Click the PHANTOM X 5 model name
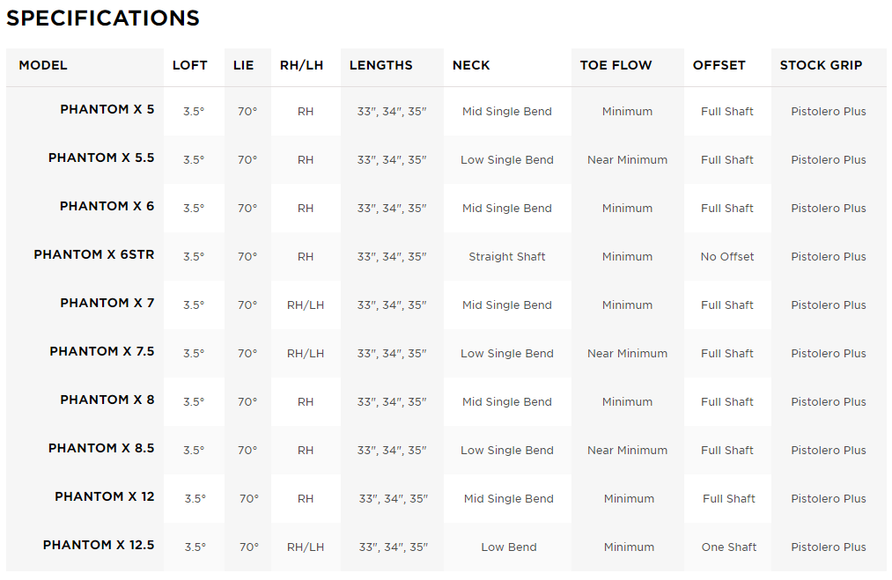Screen dimensions: 892x580 pos(107,109)
